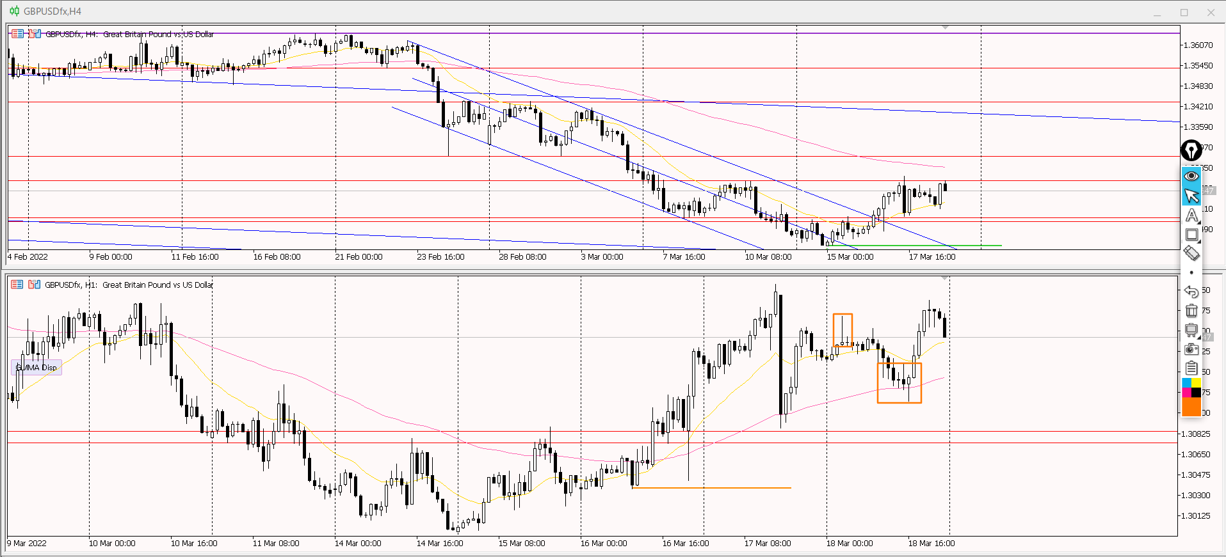Select the orange color swatch
Viewport: 1226px width, 557px height.
pyautogui.click(x=1191, y=407)
